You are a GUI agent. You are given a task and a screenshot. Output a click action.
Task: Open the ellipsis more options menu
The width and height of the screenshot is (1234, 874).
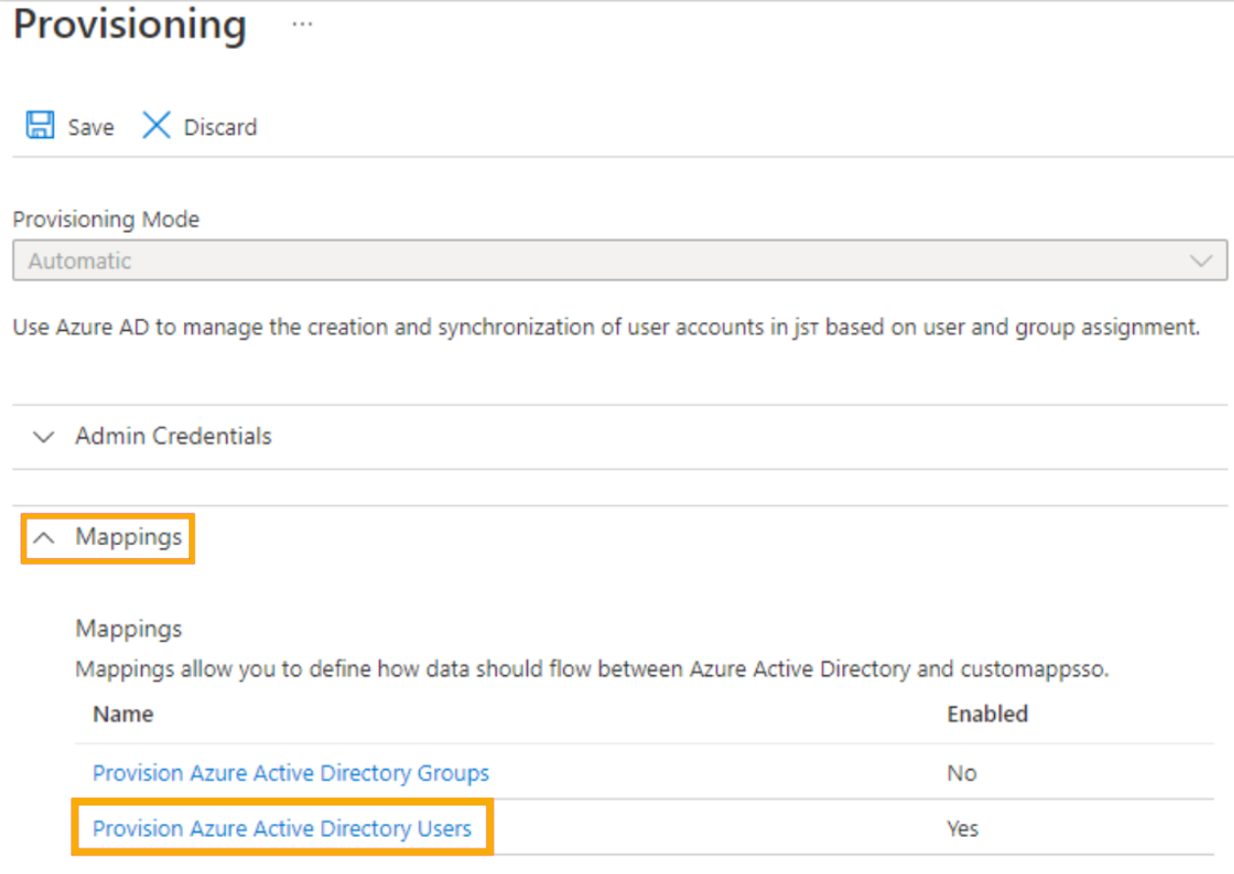[302, 24]
